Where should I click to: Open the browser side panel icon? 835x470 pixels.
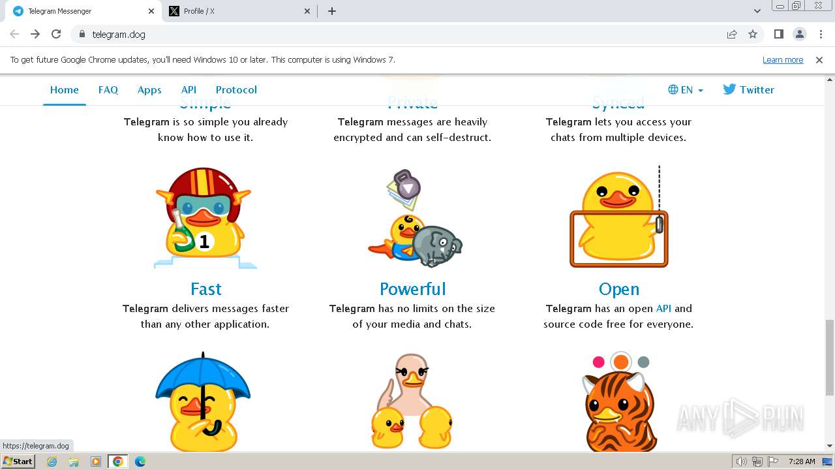click(779, 34)
